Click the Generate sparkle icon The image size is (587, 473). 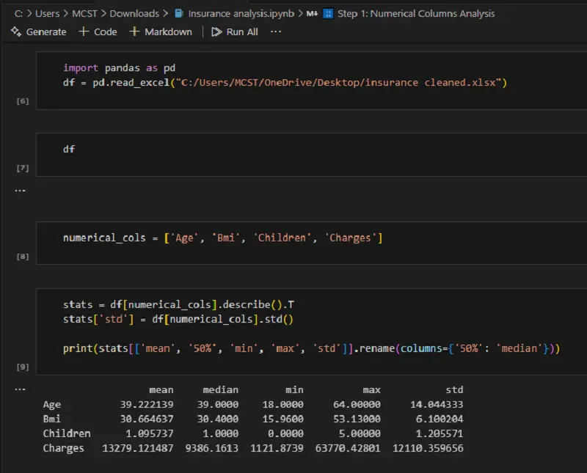15,32
